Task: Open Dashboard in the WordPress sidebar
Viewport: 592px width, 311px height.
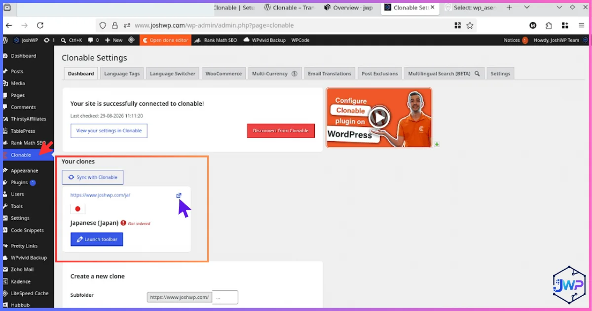Action: point(24,56)
